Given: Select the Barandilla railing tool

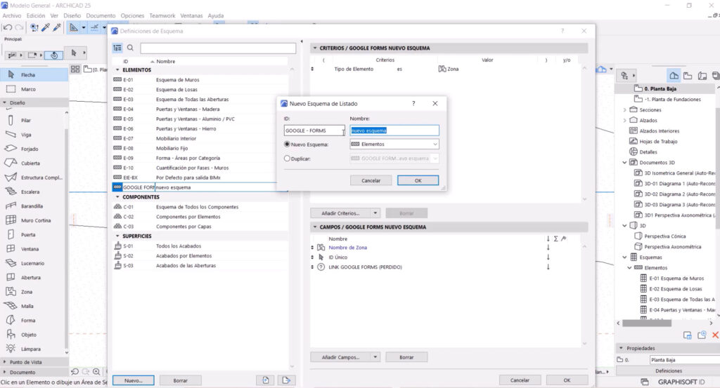Looking at the screenshot, I should [x=32, y=206].
